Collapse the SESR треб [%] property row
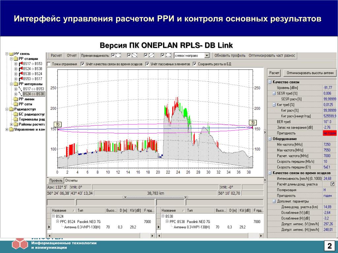 pos(274,93)
